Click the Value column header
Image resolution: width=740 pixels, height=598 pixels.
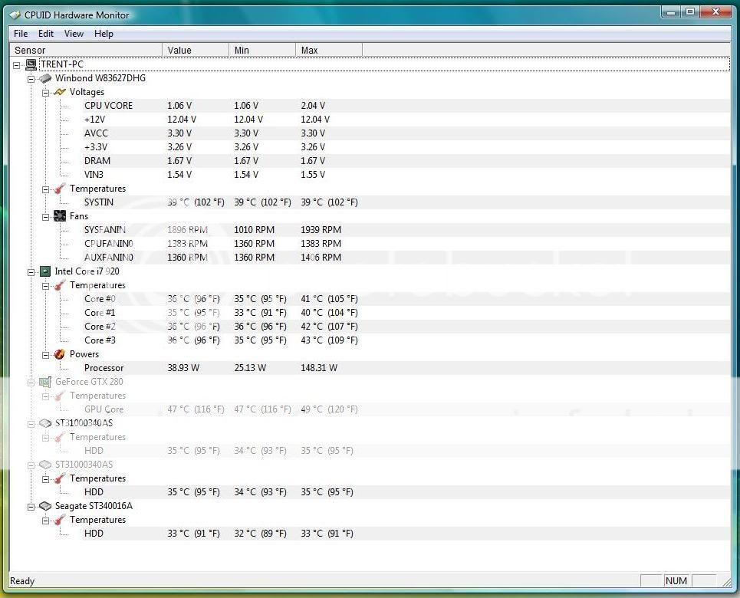(x=196, y=50)
